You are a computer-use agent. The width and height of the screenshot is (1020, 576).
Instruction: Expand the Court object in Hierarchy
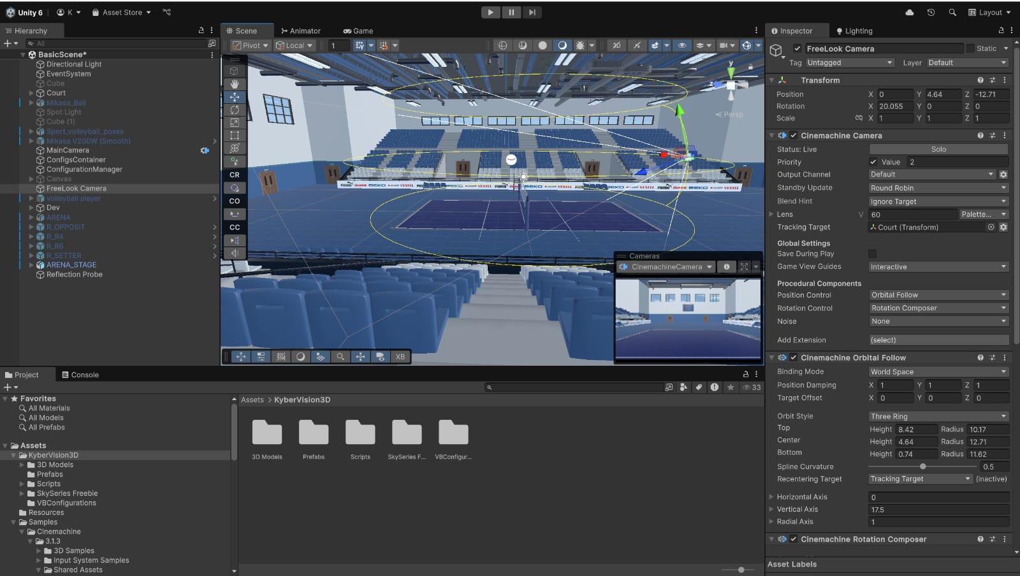31,93
